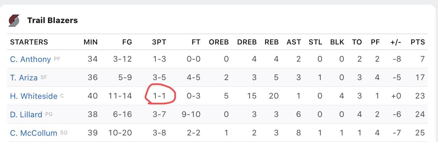Image resolution: width=438 pixels, height=142 pixels.
Task: Click the STARTERS column header
Action: [29, 42]
